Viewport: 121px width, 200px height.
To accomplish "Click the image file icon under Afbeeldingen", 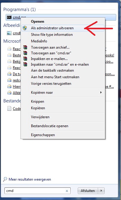I will click(9, 33).
